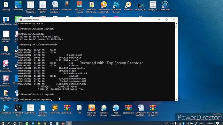Open Google Chrome from the taskbar
Image resolution: width=223 pixels, height=125 pixels.
pos(45,124)
